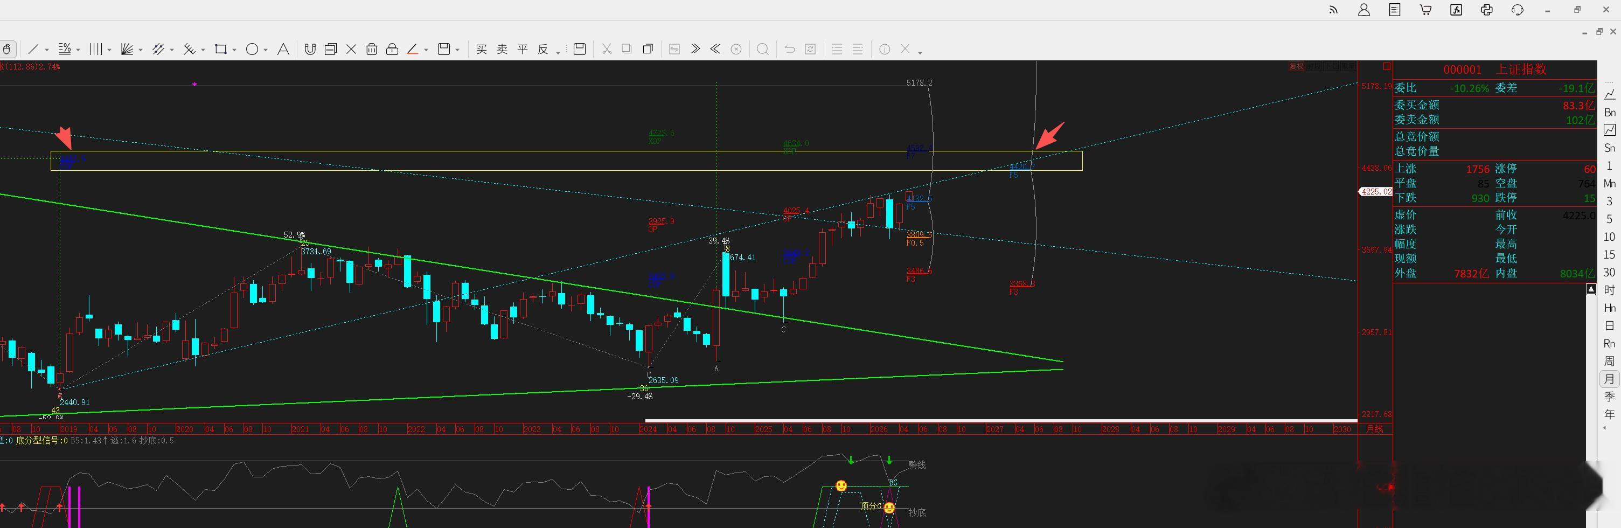Viewport: 1621px width, 528px height.
Task: Select the 月 monthly period tab
Action: [x=1609, y=379]
